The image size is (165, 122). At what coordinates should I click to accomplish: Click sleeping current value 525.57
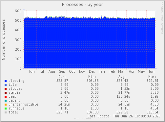(x=62, y=81)
